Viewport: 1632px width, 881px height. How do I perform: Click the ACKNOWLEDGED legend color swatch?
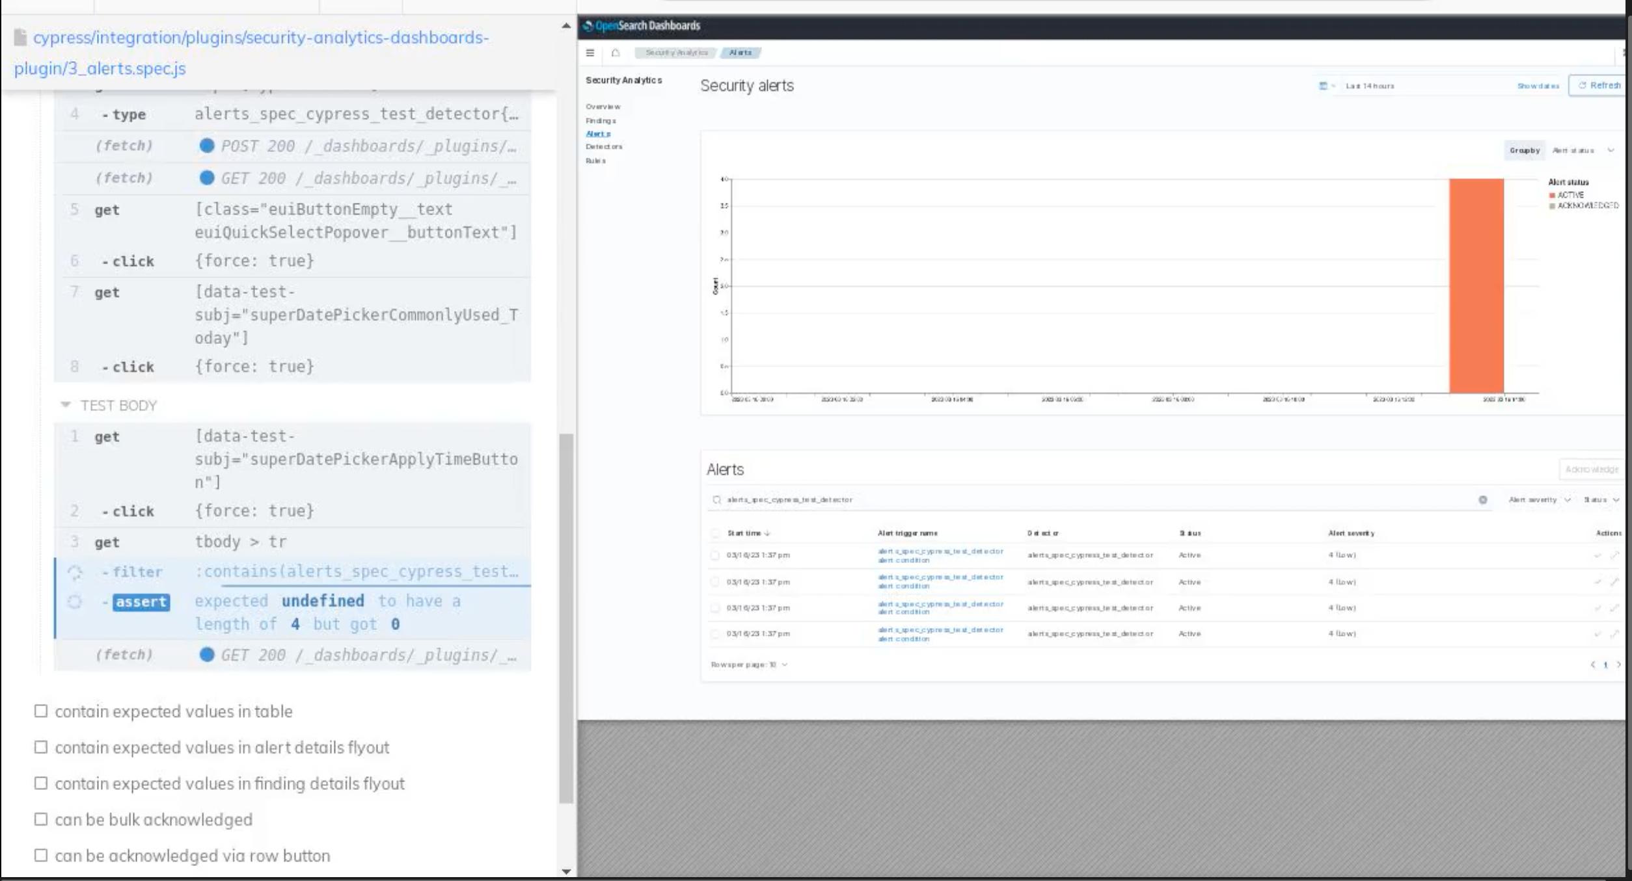1552,206
